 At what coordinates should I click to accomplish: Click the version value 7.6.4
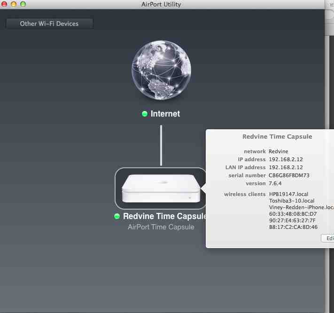275,183
